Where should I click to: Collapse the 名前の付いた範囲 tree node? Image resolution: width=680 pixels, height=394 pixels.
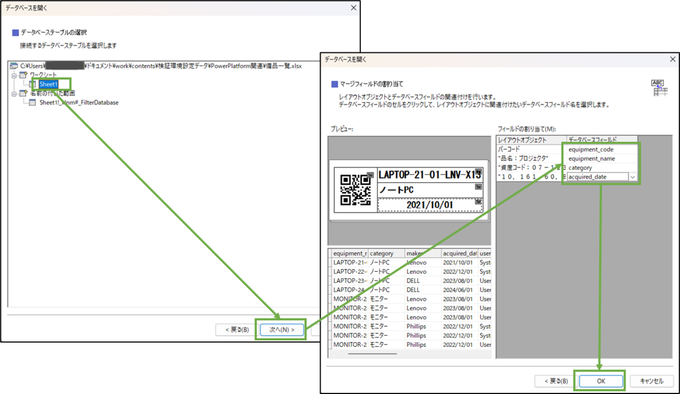pos(14,93)
